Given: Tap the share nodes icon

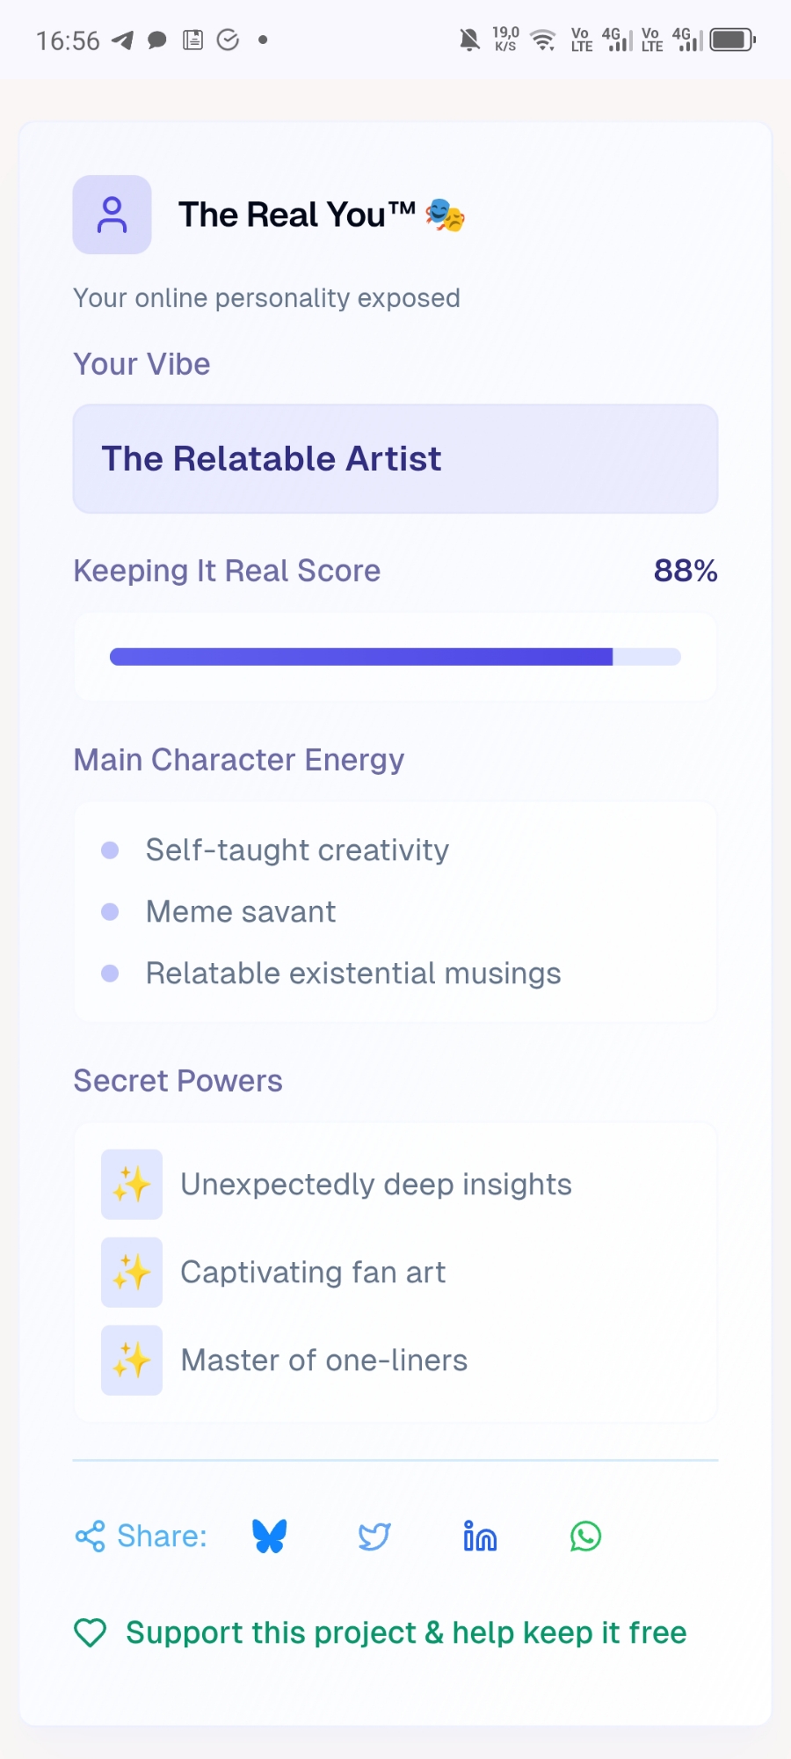Looking at the screenshot, I should click(90, 1536).
